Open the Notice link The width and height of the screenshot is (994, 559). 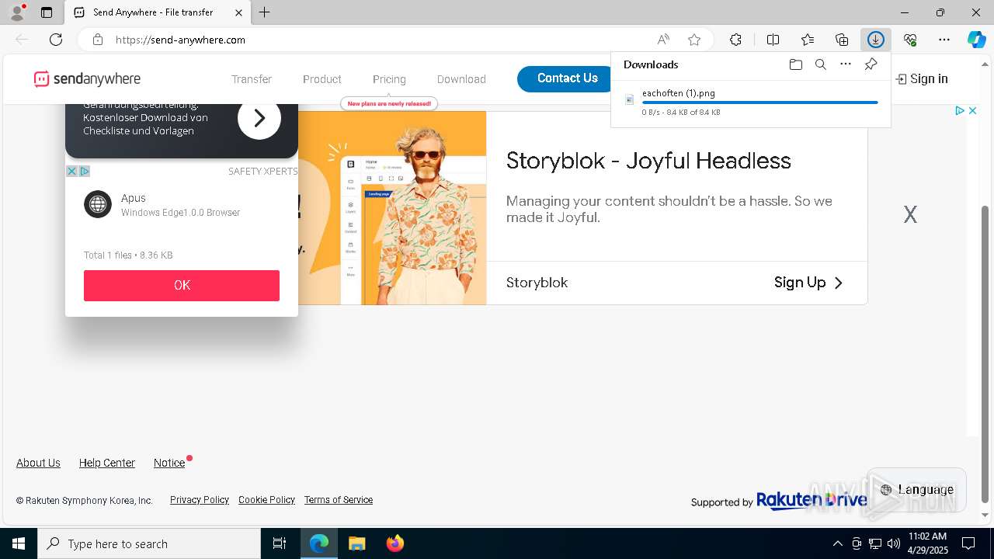coord(169,463)
